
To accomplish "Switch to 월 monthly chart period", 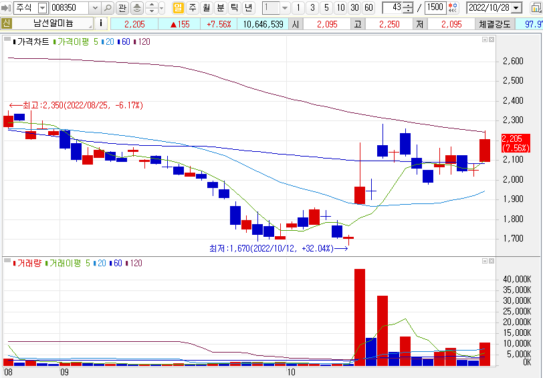I will [207, 7].
